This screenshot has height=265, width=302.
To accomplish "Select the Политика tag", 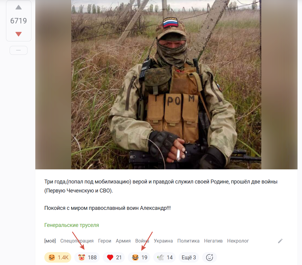I will (188, 241).
